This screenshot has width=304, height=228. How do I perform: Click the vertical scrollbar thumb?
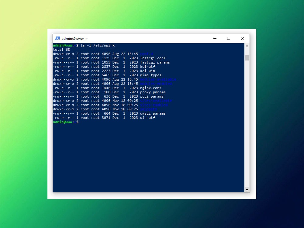247,58
